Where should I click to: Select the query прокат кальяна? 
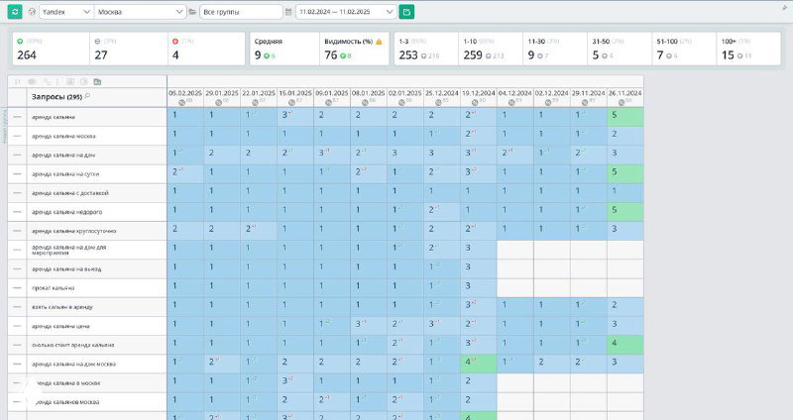[54, 288]
